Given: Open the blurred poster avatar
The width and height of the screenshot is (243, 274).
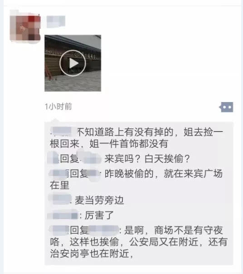Looking at the screenshot, I should pyautogui.click(x=25, y=26).
